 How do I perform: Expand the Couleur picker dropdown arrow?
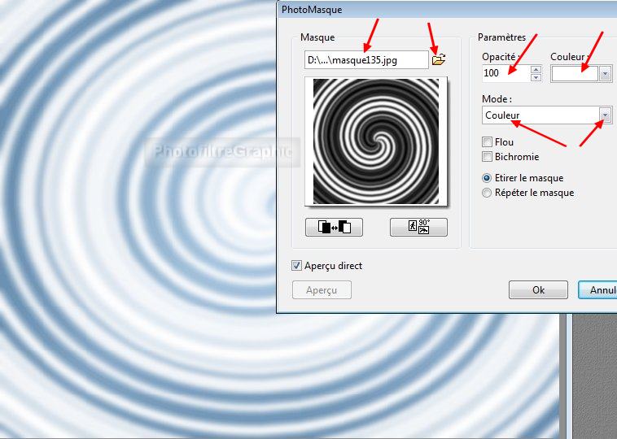pos(605,73)
